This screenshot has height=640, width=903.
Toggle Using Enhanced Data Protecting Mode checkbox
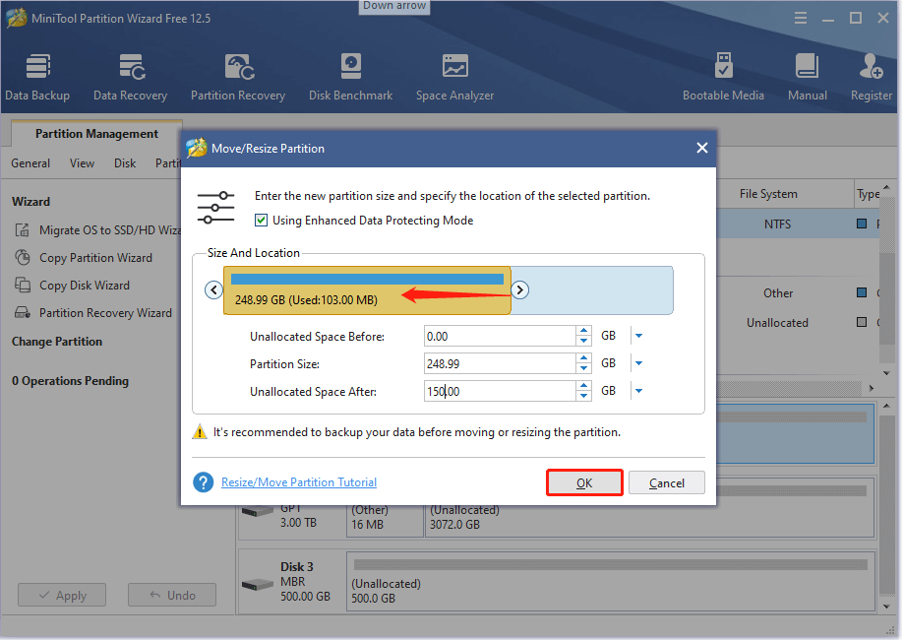click(x=261, y=221)
